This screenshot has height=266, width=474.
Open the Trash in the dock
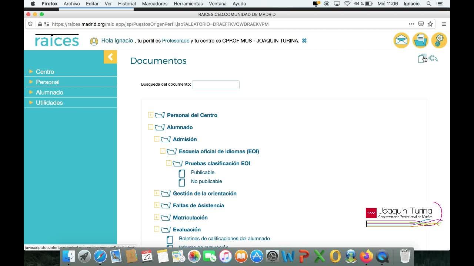pos(405,256)
